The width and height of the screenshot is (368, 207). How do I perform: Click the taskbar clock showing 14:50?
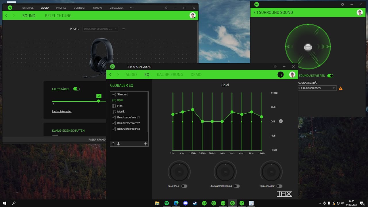coord(351,203)
